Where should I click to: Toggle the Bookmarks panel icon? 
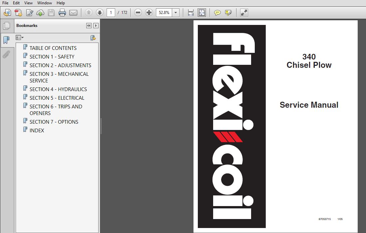(x=7, y=40)
